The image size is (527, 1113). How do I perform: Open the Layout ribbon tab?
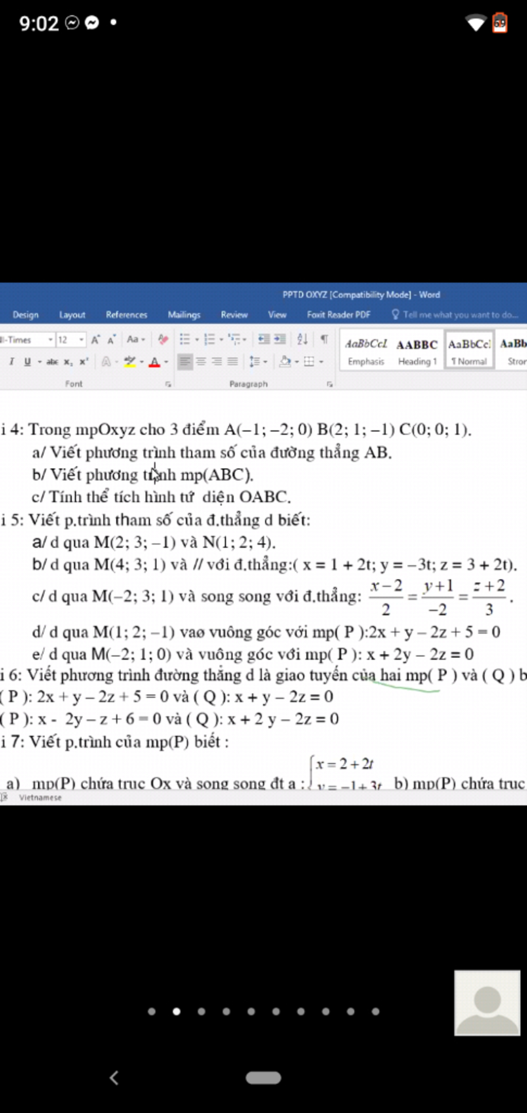point(72,315)
